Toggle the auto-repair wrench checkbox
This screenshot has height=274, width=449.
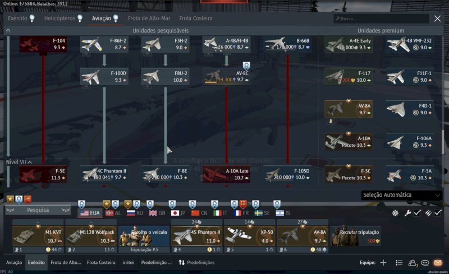click(x=417, y=213)
